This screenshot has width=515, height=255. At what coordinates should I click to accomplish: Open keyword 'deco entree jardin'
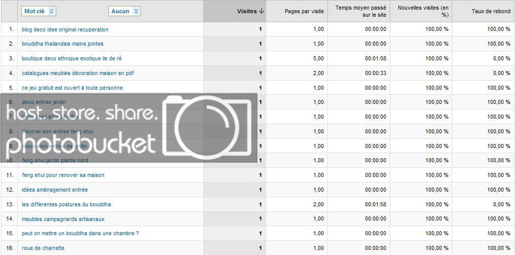[44, 102]
